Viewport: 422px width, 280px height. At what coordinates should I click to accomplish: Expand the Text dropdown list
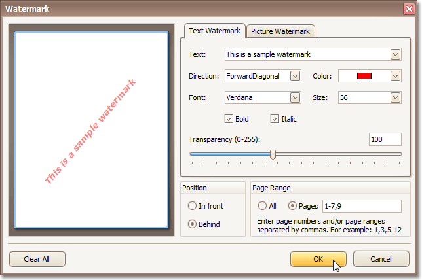tap(395, 54)
